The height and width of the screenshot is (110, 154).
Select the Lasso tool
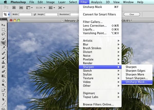(x=3, y=34)
